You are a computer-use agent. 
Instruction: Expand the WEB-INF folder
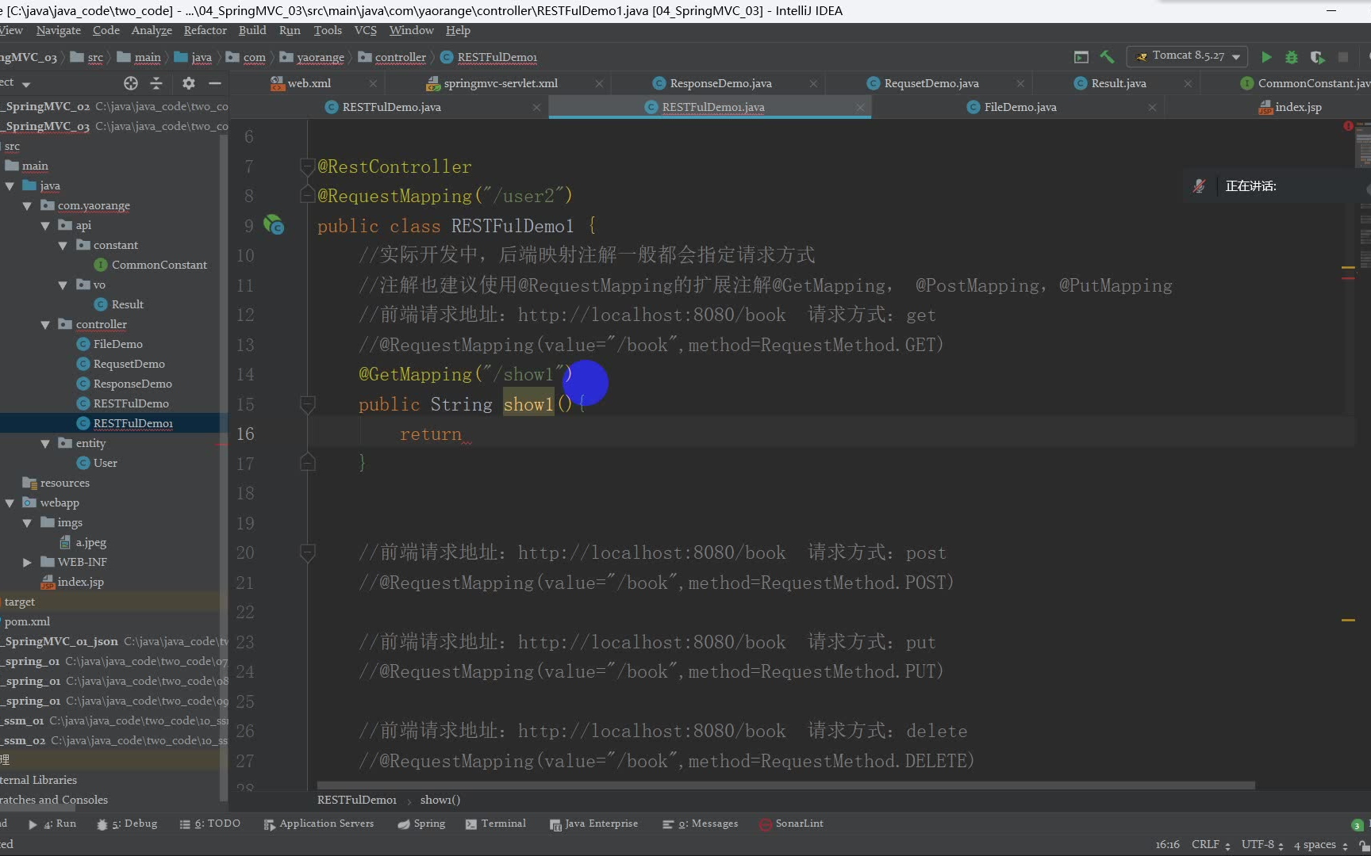pos(27,561)
